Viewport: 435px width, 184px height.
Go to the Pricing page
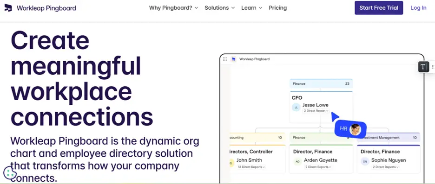278,8
